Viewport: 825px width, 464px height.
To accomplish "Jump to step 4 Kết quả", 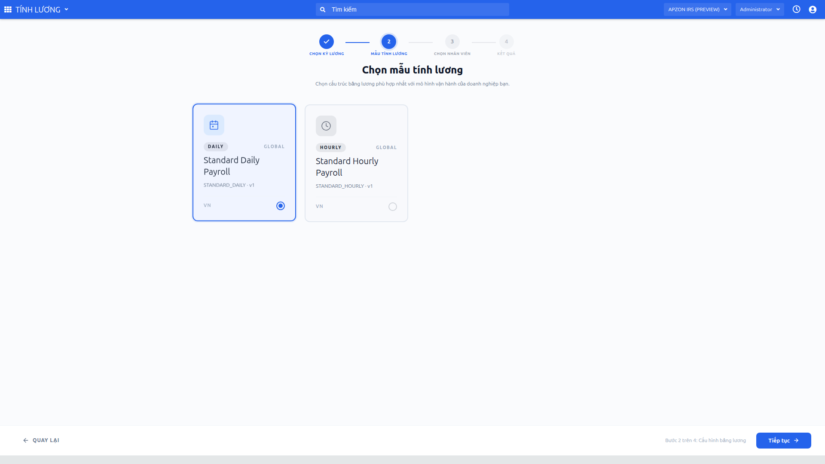I will coord(506,42).
